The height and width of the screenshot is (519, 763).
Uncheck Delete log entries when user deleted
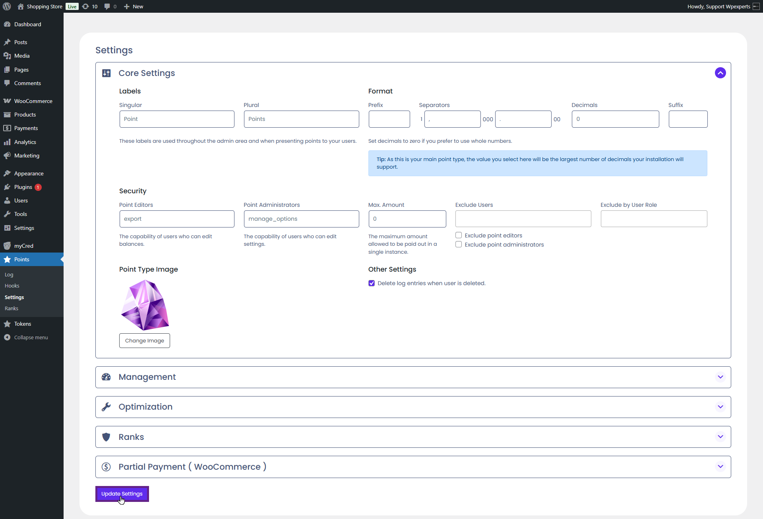click(372, 283)
